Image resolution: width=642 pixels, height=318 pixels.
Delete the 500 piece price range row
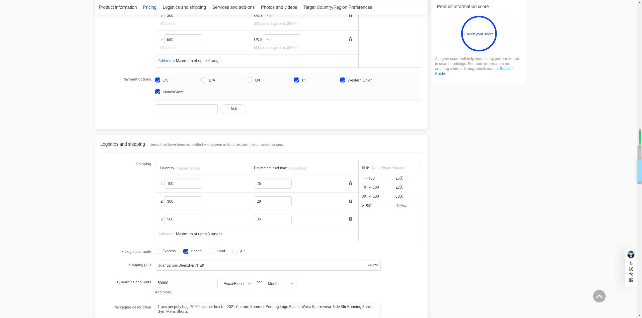tap(350, 39)
